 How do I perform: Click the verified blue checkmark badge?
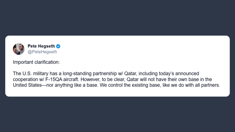point(59,46)
